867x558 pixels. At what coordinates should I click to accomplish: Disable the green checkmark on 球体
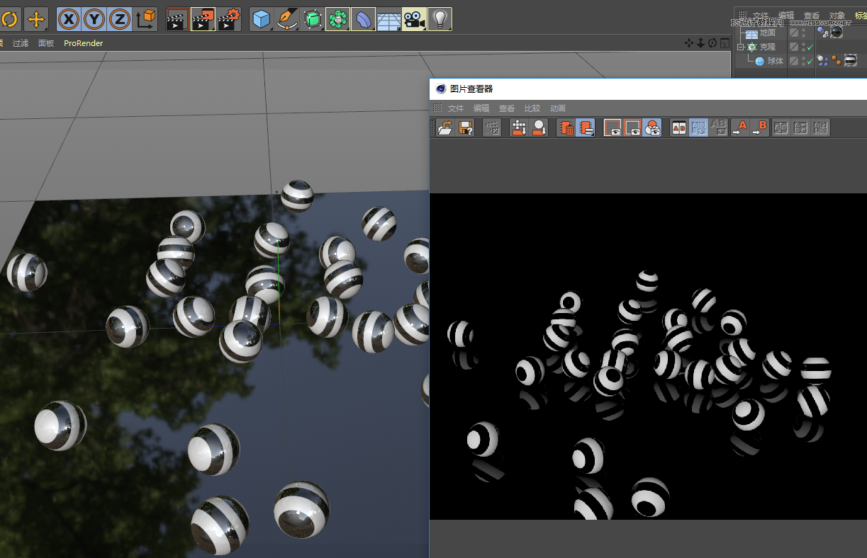(x=810, y=61)
